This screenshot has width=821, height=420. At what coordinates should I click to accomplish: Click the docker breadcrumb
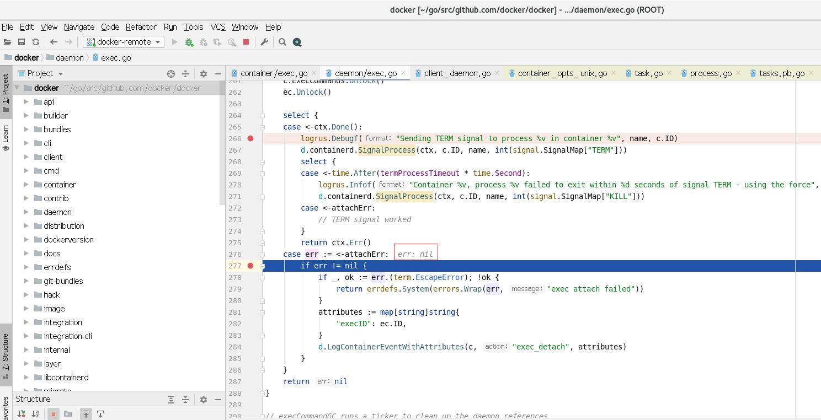click(x=22, y=57)
